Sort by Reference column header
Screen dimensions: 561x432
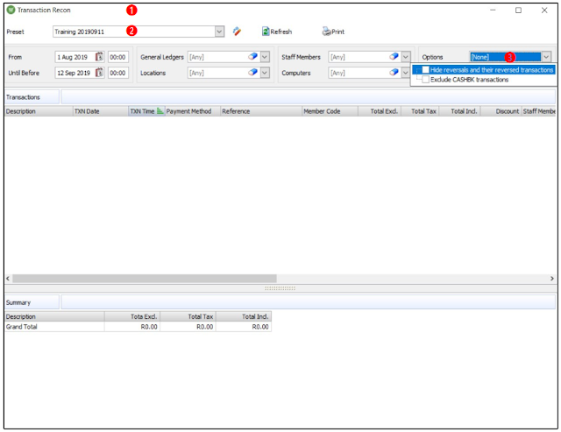pos(261,111)
